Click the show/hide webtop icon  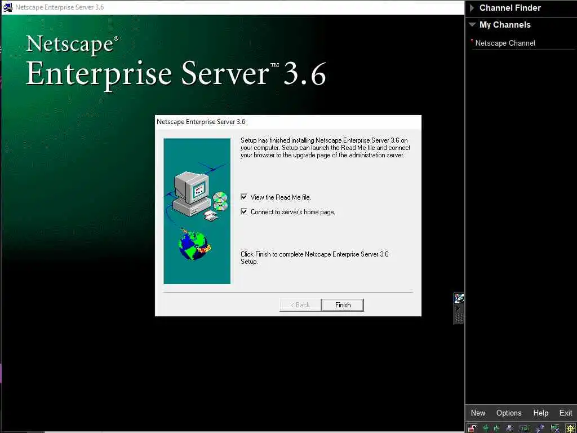[x=525, y=428]
